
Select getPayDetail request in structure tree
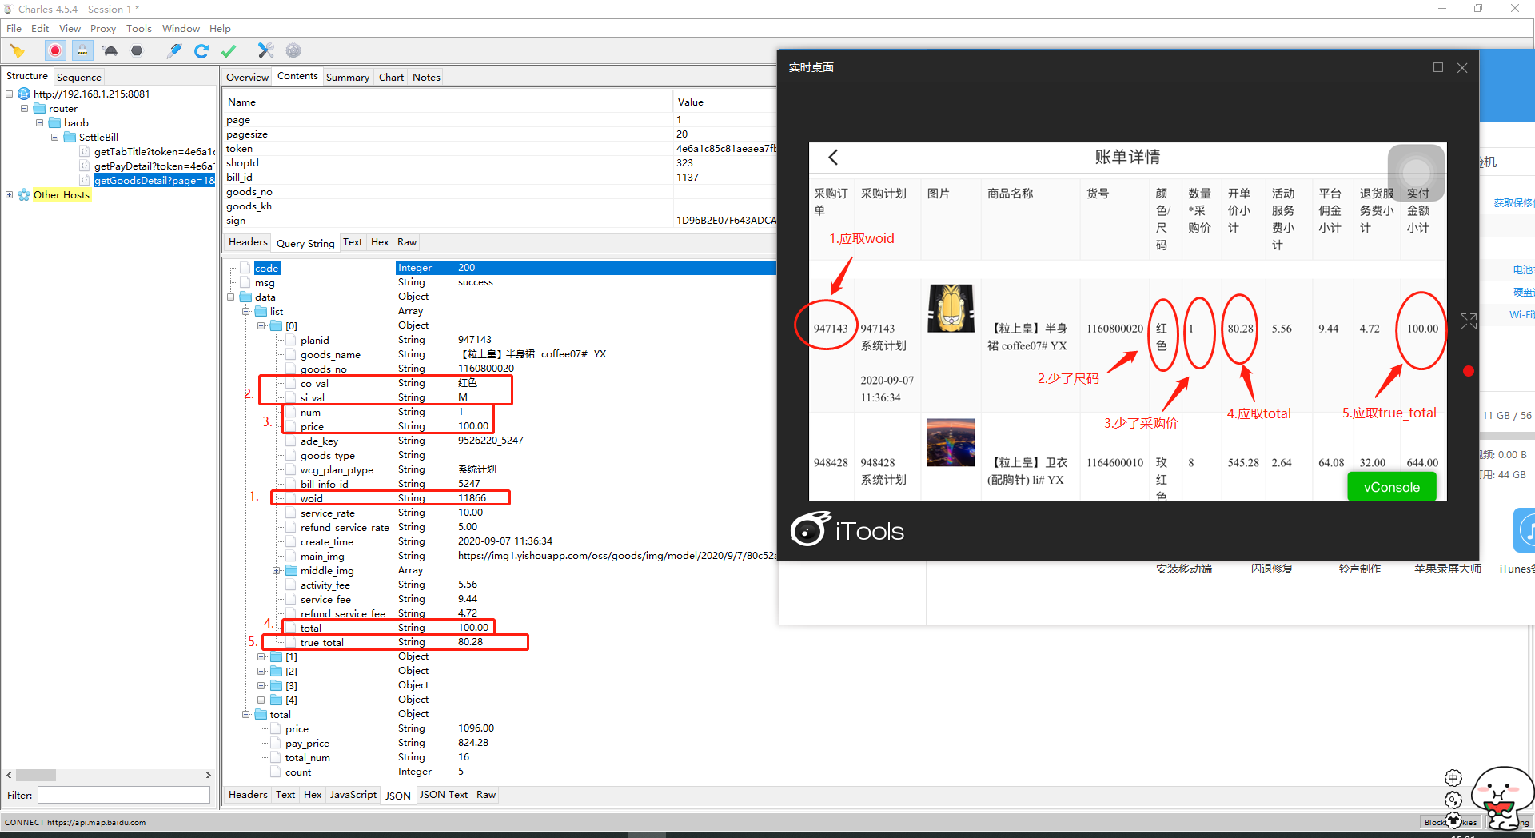[x=154, y=166]
